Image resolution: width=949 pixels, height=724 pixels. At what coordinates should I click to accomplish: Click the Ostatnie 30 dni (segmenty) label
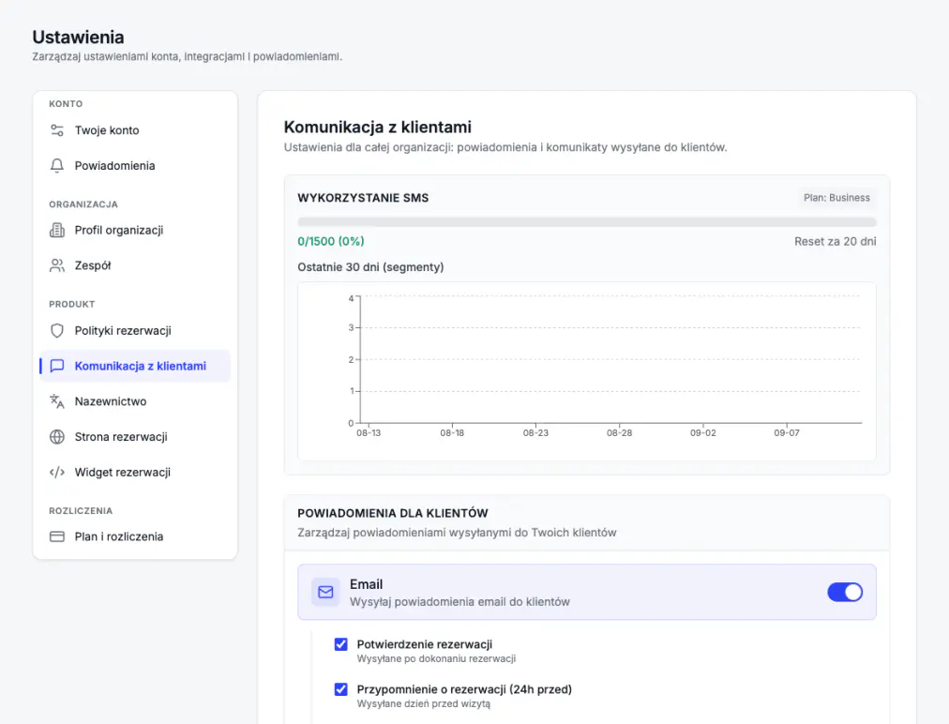[370, 267]
